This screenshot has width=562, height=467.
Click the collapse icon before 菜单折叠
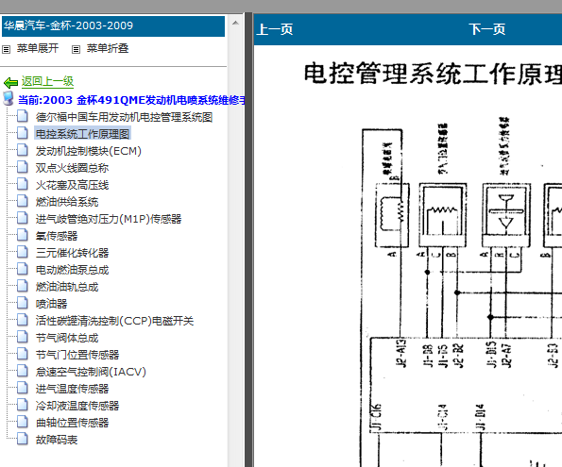(x=76, y=49)
